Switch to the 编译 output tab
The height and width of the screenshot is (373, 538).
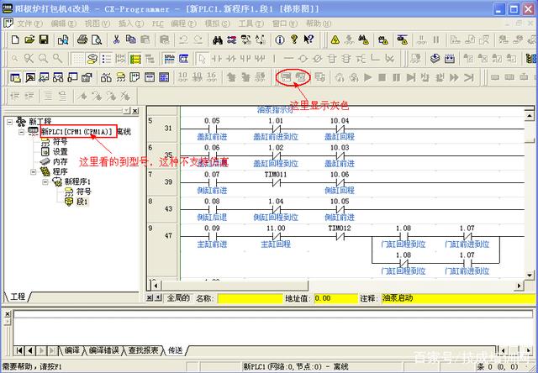pyautogui.click(x=71, y=350)
